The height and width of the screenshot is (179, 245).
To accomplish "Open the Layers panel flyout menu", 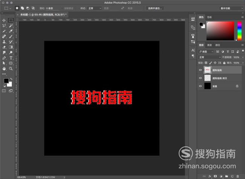I will click(x=242, y=45).
